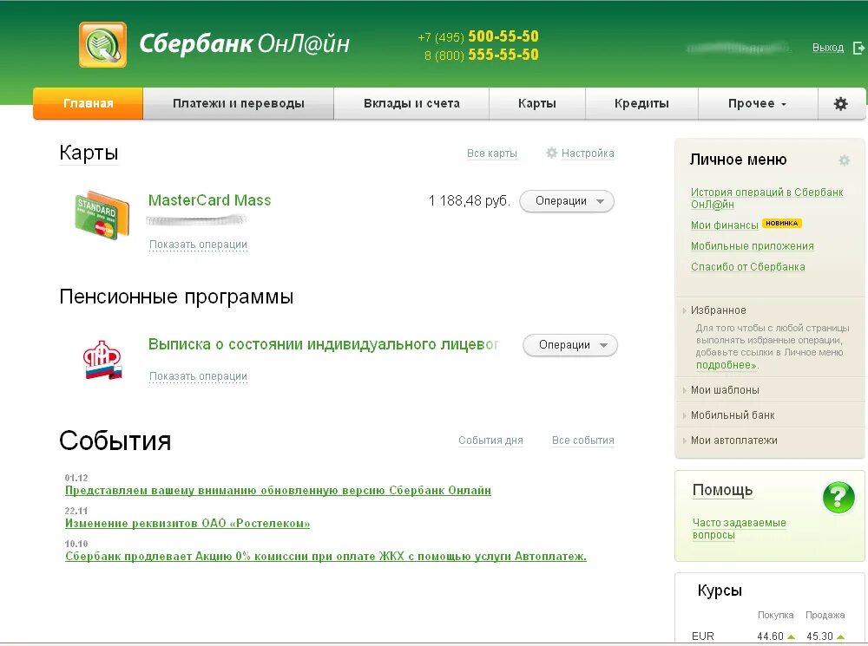Open Изменение реквизитов ОАО «Ростелеком» news
Viewport: 868px width, 646px height.
[x=187, y=523]
